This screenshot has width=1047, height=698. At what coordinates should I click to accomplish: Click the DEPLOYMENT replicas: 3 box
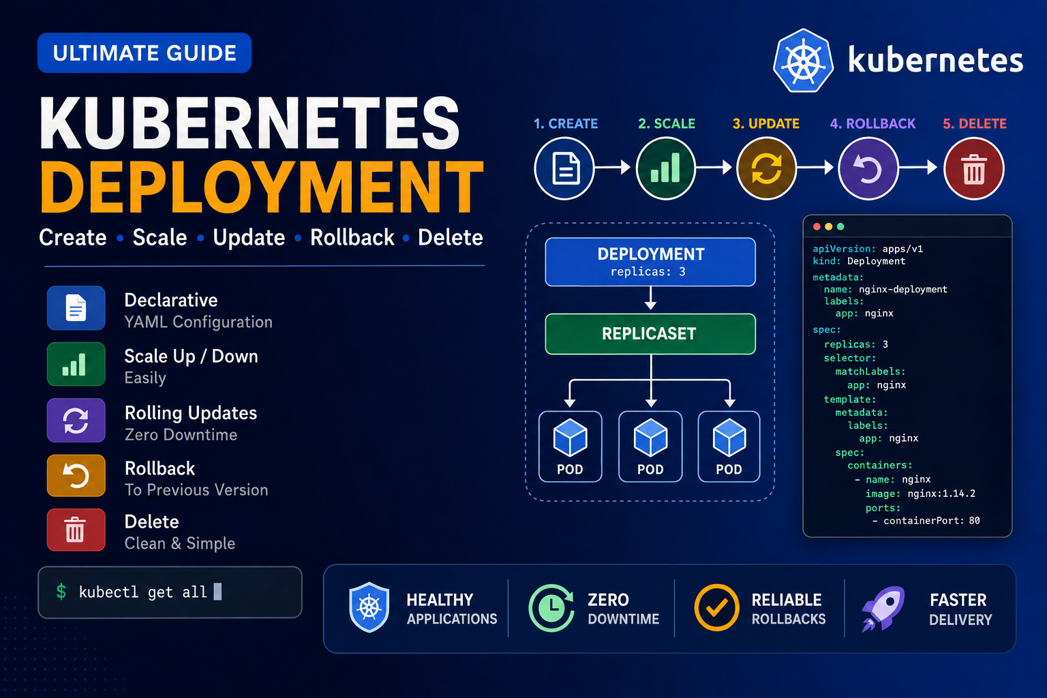(650, 262)
